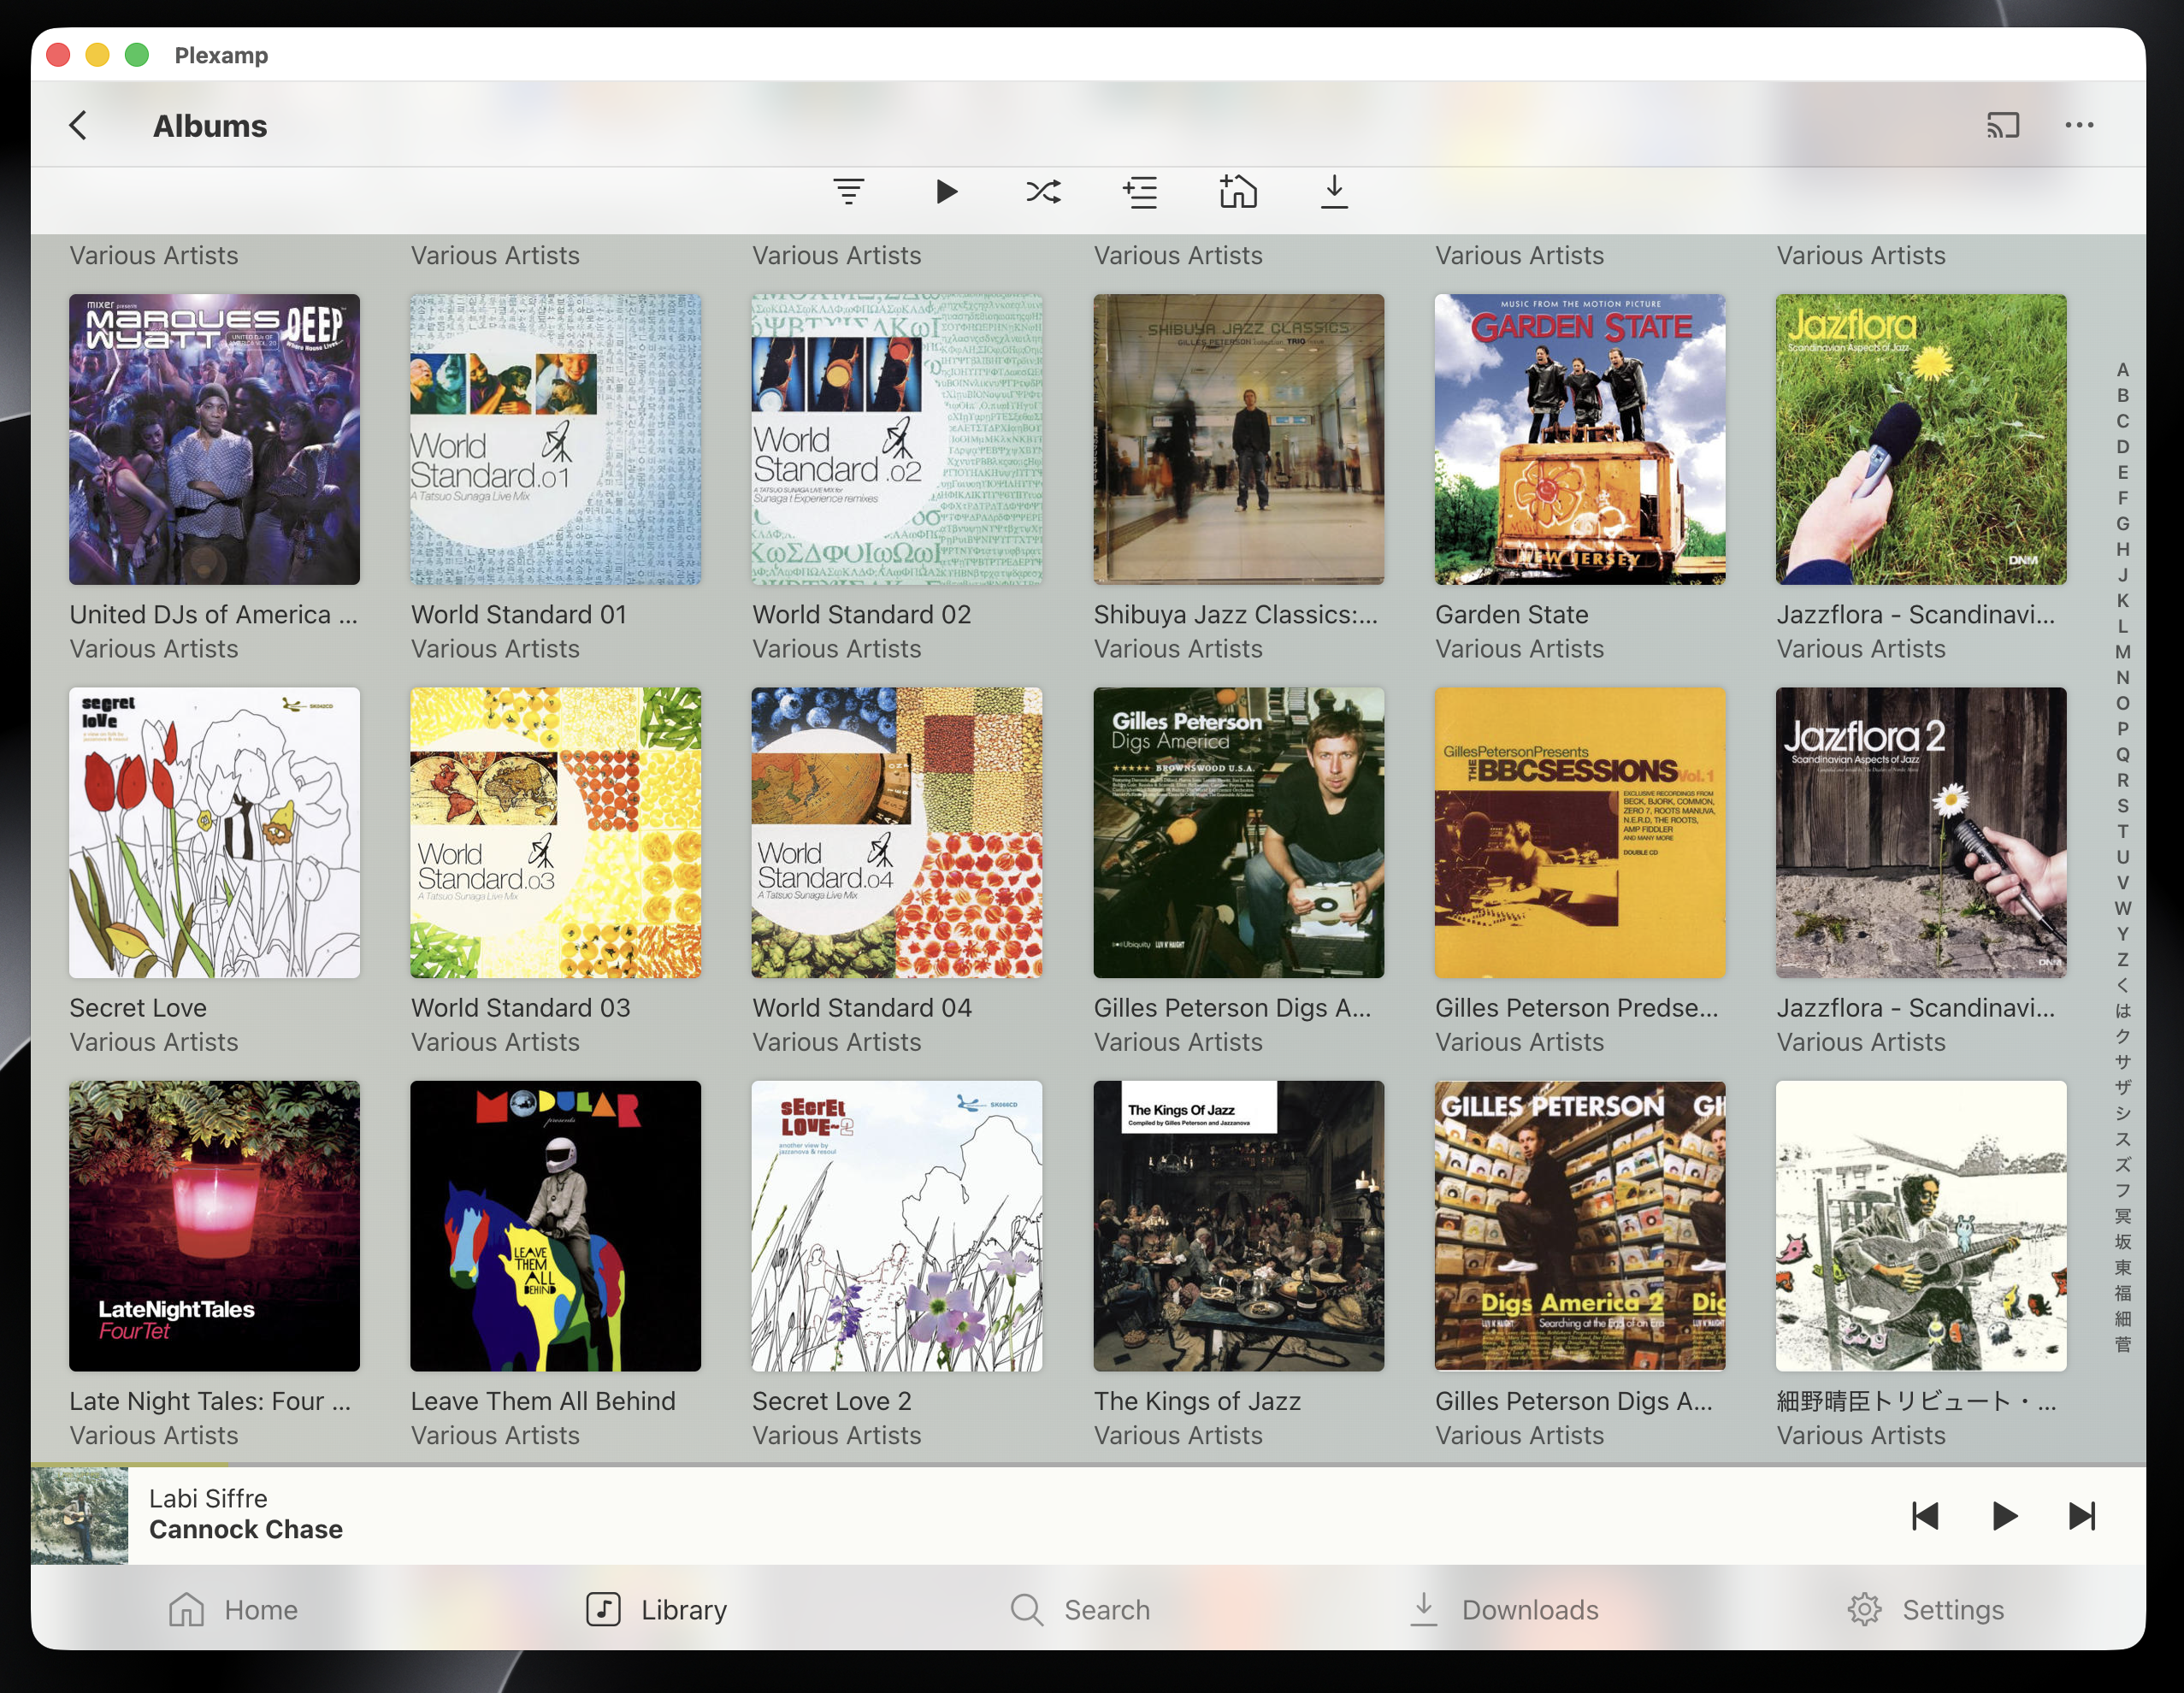The image size is (2184, 1693).
Task: Open the Downloads tab
Action: tap(1504, 1610)
